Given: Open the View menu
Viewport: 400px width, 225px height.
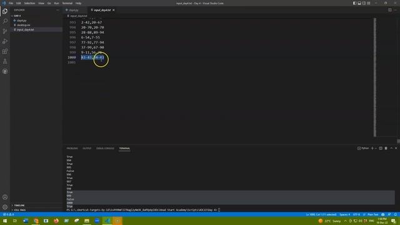Looking at the screenshot, I should (41, 3).
